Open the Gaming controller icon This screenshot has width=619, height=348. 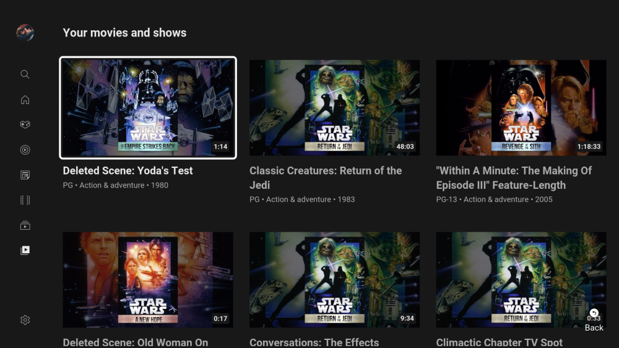point(25,124)
